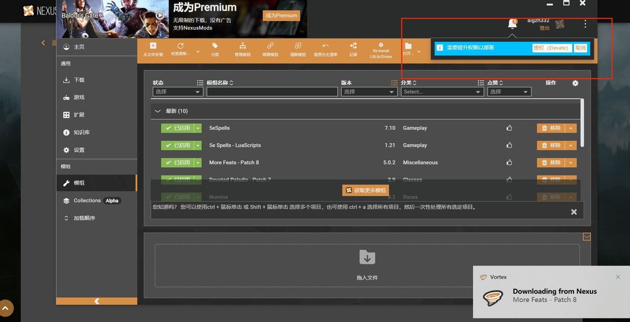Collapse the sidebar with bottom arrow

(x=97, y=301)
